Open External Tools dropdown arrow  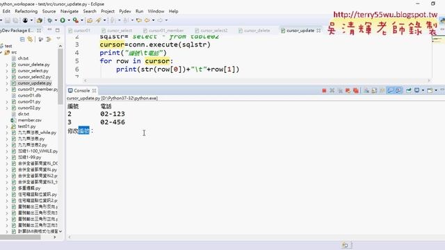point(82,20)
